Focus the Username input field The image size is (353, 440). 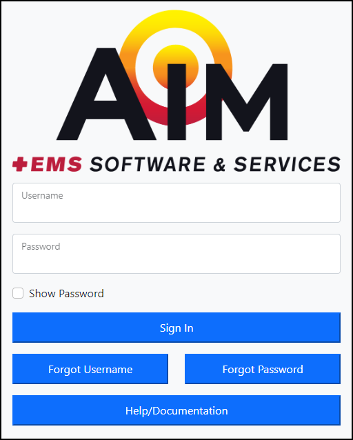pos(176,203)
